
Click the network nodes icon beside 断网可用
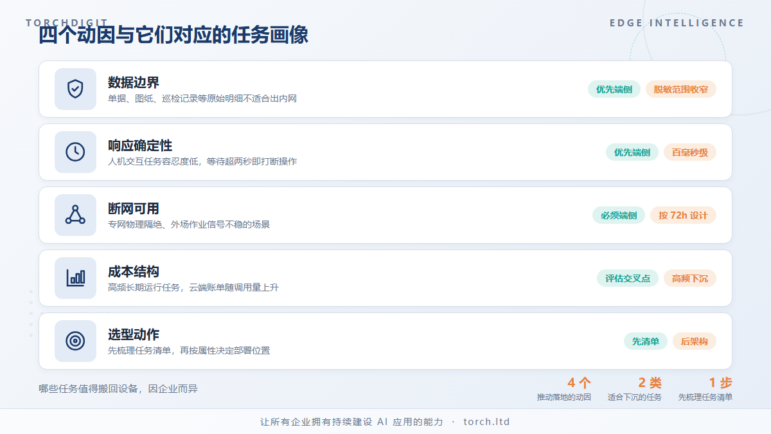[75, 215]
